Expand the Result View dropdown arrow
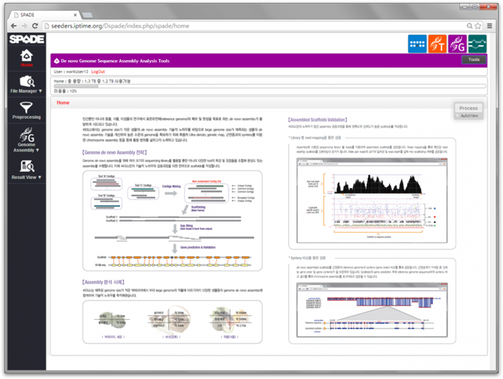This screenshot has width=503, height=379. click(39, 177)
